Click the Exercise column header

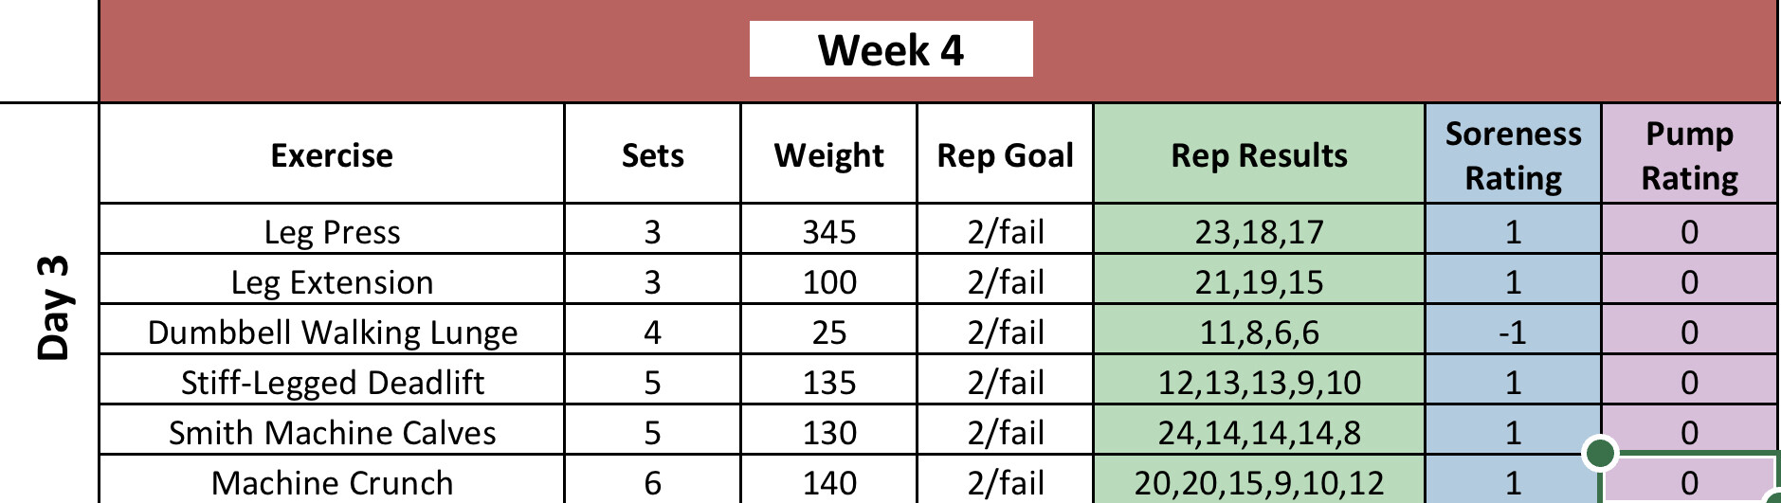[332, 154]
